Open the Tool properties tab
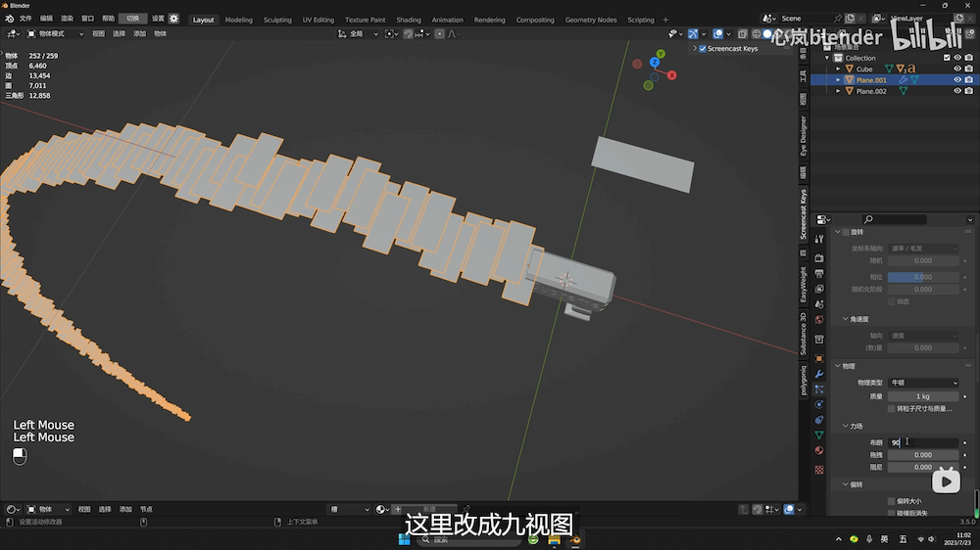The height and width of the screenshot is (550, 980). (x=818, y=239)
